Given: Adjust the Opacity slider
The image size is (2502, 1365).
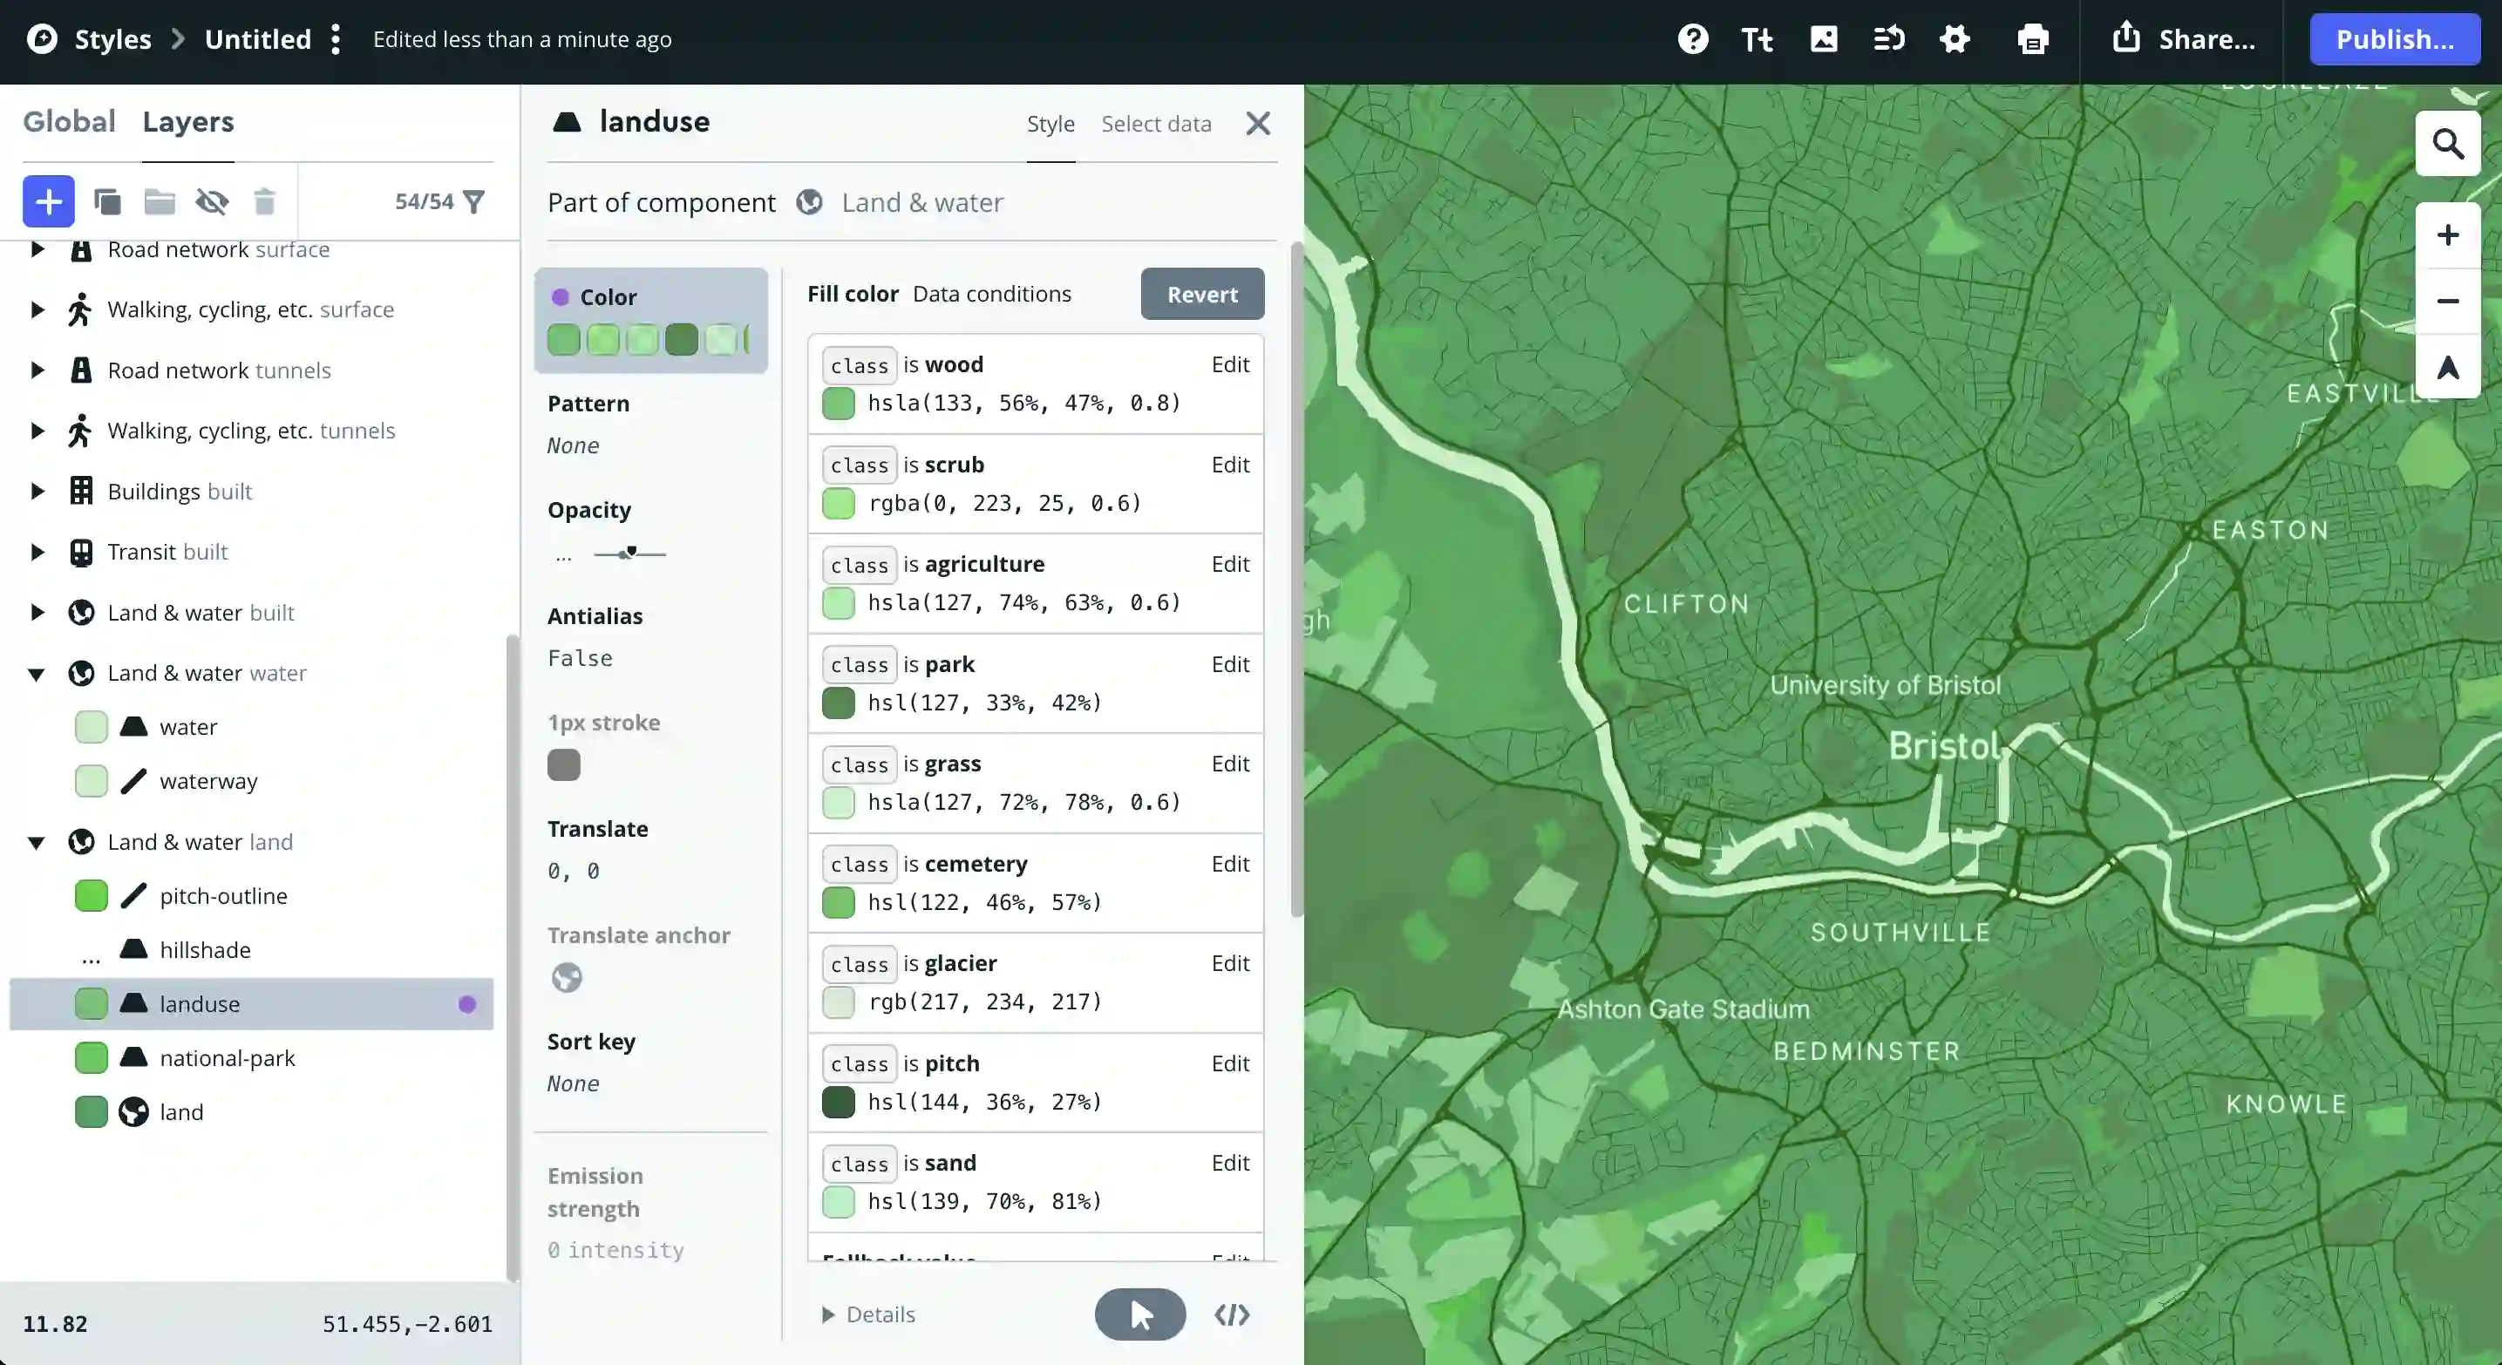Looking at the screenshot, I should tap(629, 553).
